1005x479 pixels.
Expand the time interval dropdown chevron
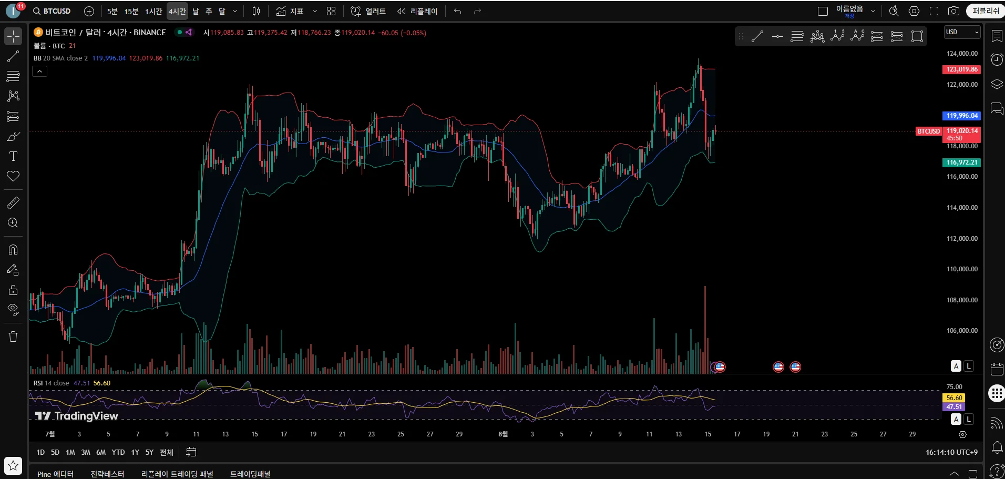coord(235,11)
